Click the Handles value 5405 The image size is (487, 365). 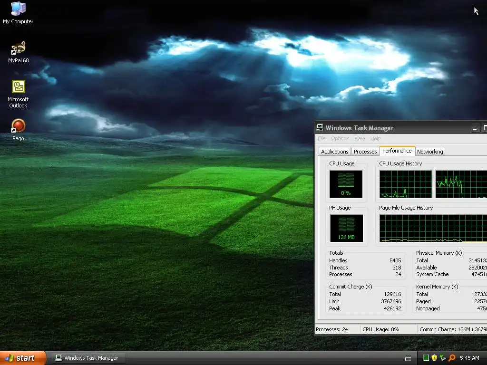click(395, 260)
